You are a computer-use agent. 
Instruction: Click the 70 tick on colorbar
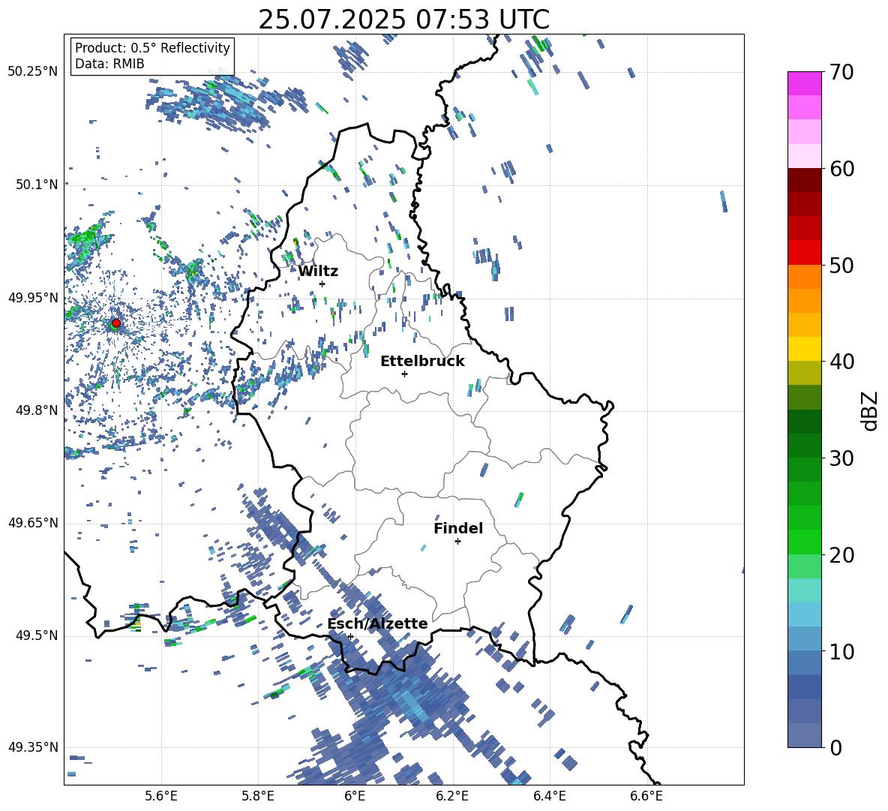tap(841, 72)
